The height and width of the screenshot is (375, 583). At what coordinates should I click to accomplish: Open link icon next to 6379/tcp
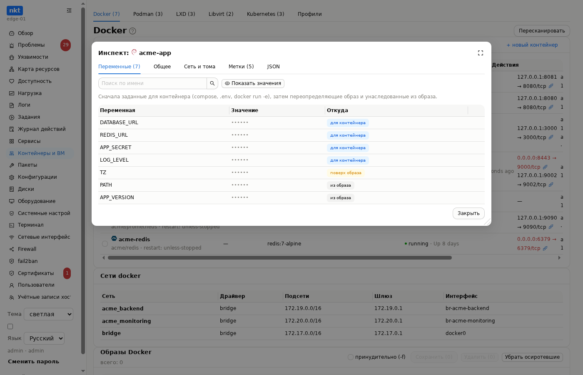coord(545,248)
